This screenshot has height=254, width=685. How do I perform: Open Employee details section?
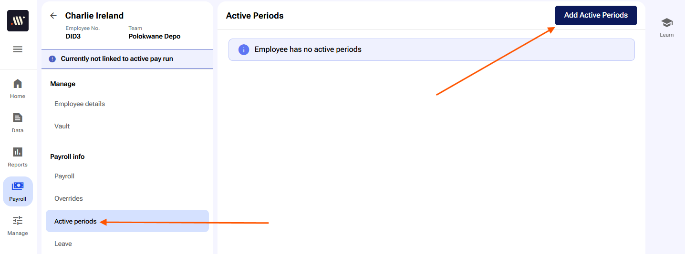[80, 104]
